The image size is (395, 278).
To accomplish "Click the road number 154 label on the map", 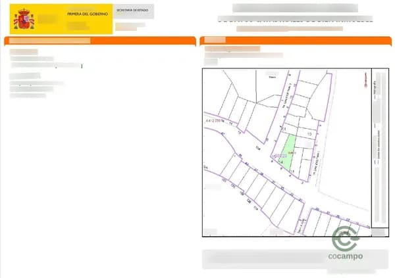I will (257, 149).
